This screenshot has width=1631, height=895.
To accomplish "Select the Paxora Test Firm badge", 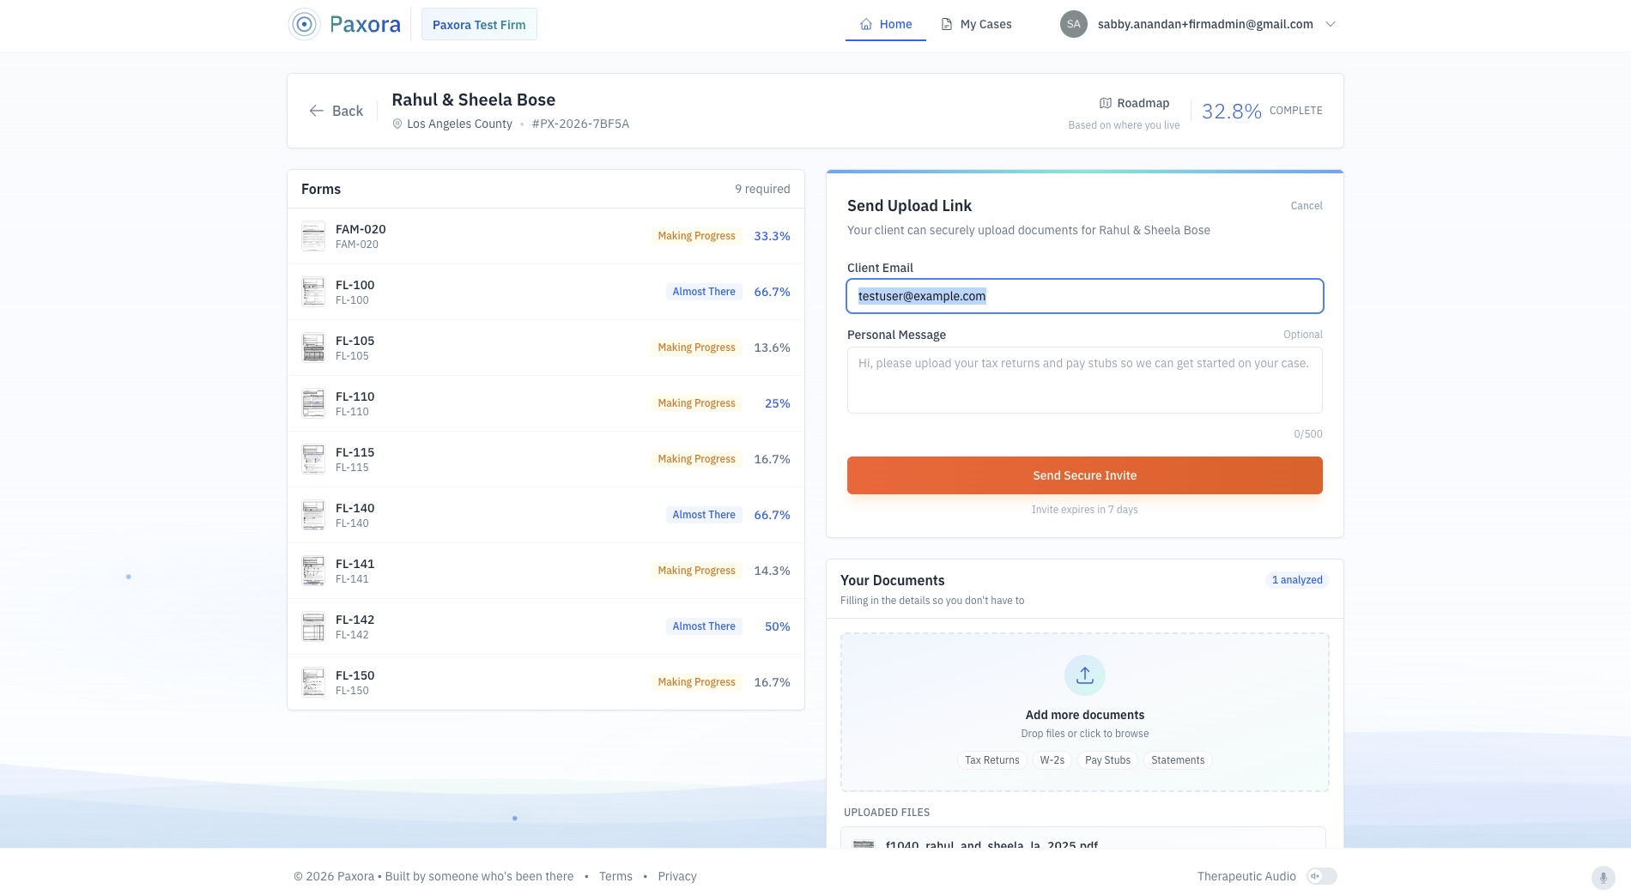I will click(x=479, y=25).
